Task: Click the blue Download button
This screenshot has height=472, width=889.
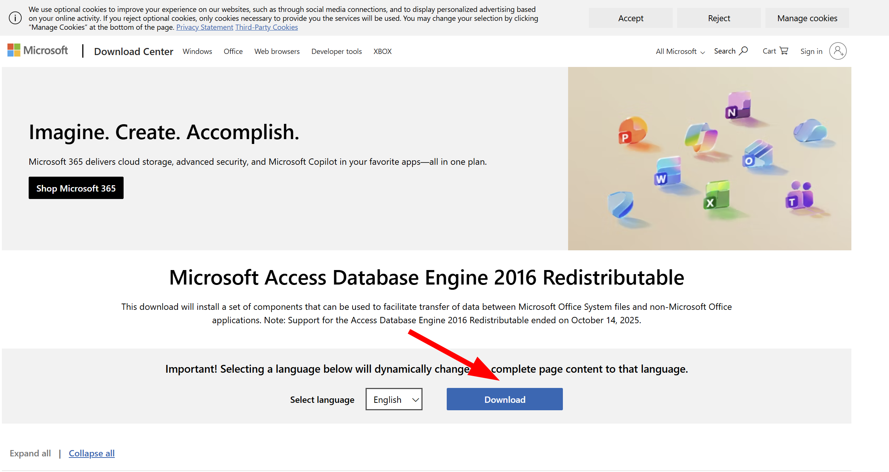Action: (x=505, y=399)
